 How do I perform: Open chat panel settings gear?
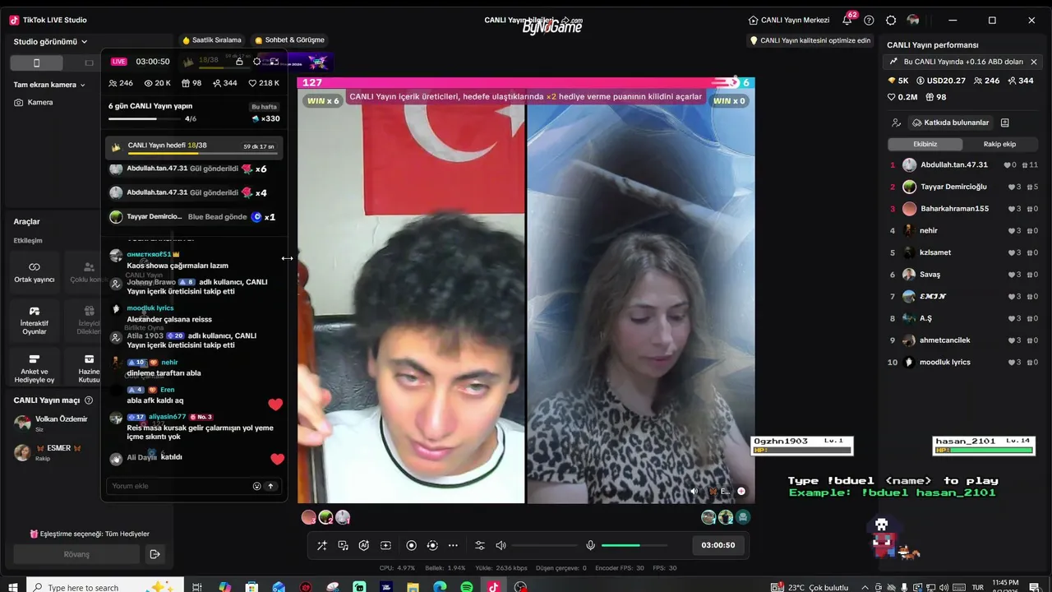257,61
